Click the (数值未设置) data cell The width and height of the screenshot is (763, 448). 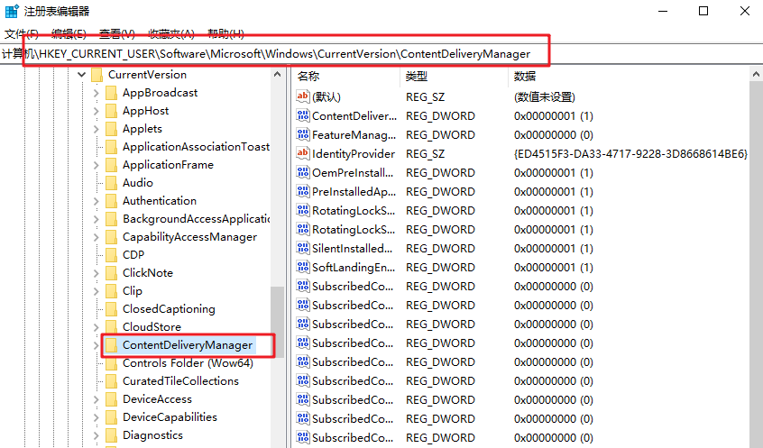pyautogui.click(x=545, y=97)
